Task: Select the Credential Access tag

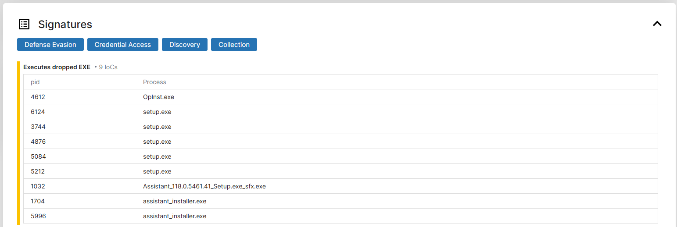Action: click(123, 45)
